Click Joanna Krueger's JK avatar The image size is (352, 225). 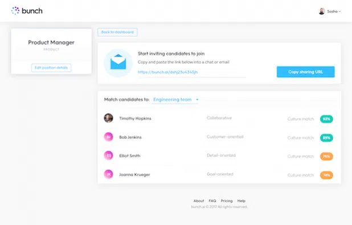[108, 174]
